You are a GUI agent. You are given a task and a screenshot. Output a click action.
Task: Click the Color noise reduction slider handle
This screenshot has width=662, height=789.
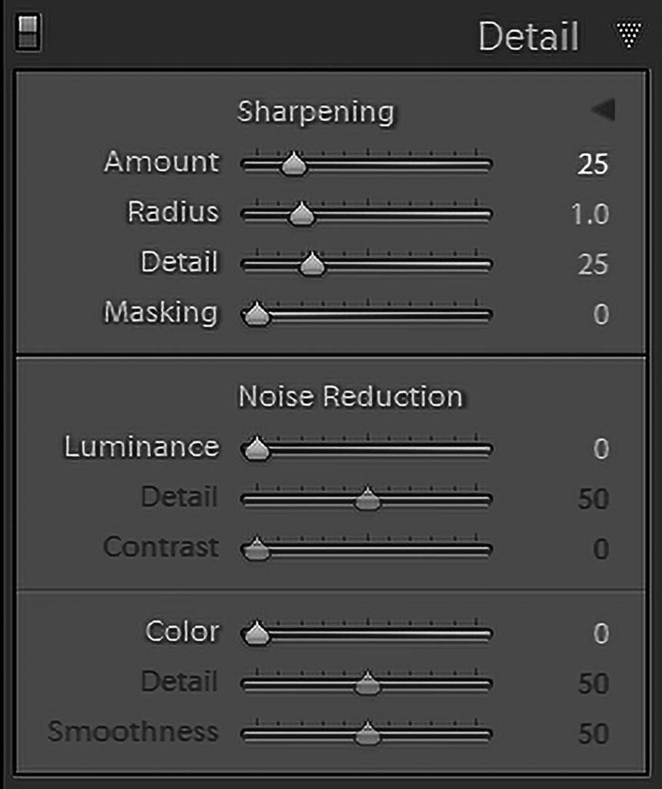point(257,633)
